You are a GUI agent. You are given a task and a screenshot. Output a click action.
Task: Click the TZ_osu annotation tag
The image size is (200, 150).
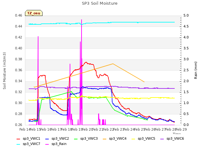(x=34, y=13)
